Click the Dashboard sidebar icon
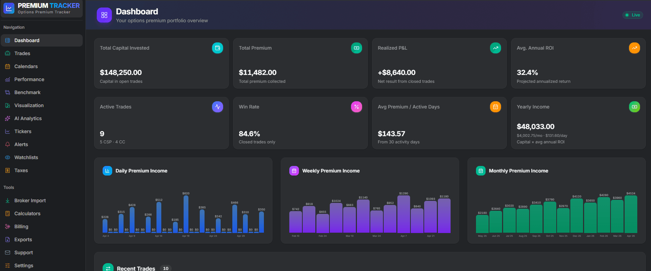 [8, 40]
